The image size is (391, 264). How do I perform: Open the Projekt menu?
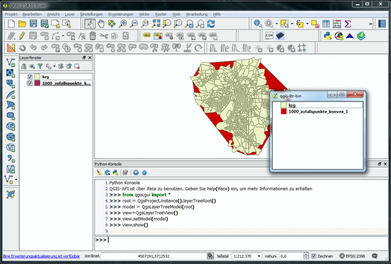[11, 14]
